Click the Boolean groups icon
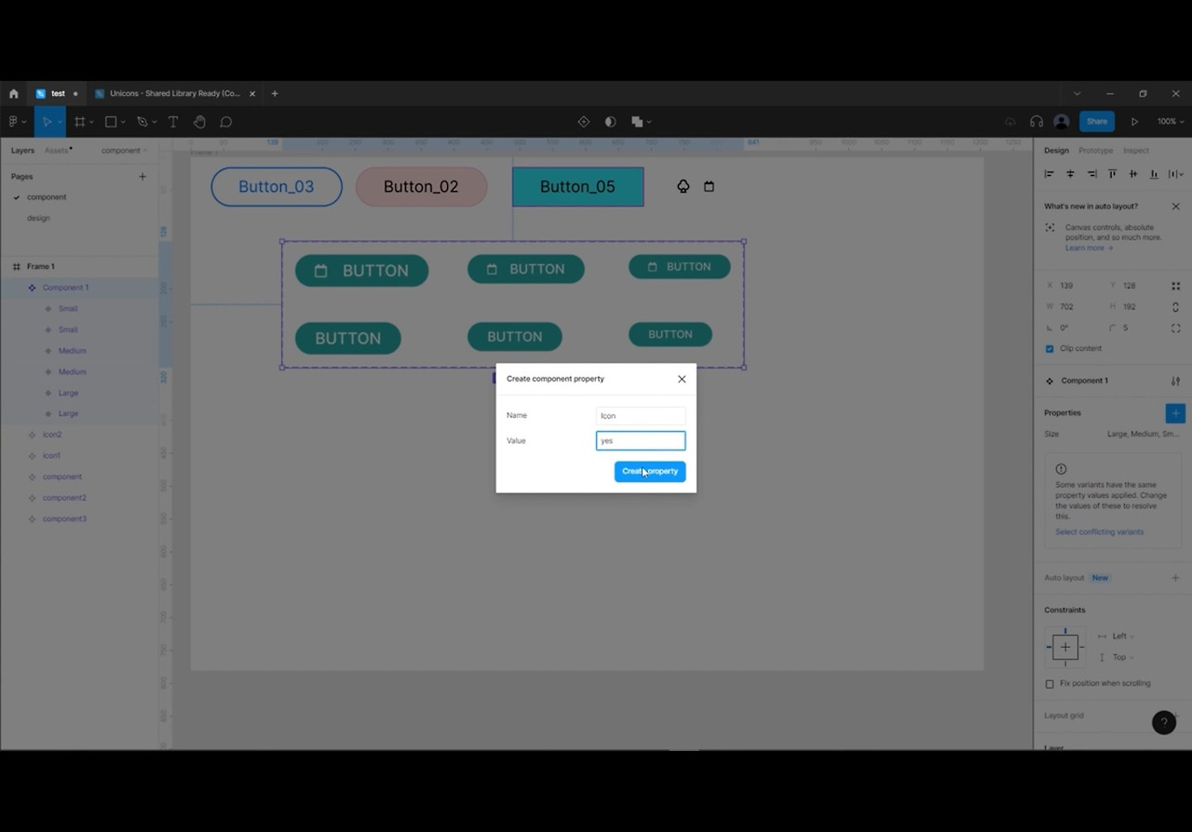The image size is (1192, 832). [x=638, y=122]
